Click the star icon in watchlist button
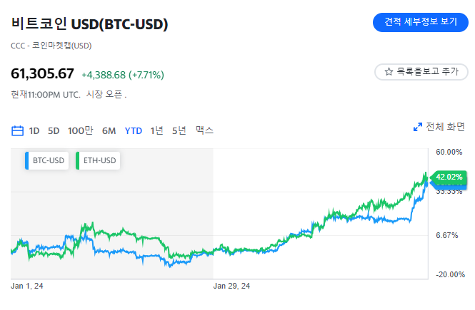Viewport: 475px width, 310px height. pyautogui.click(x=389, y=71)
